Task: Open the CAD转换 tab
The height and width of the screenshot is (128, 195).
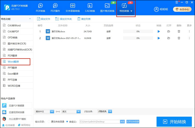Action: point(90,8)
